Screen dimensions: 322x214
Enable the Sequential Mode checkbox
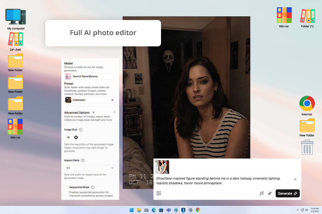coord(66,187)
